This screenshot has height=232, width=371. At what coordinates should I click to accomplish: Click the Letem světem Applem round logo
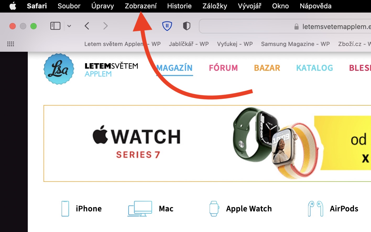(x=59, y=69)
